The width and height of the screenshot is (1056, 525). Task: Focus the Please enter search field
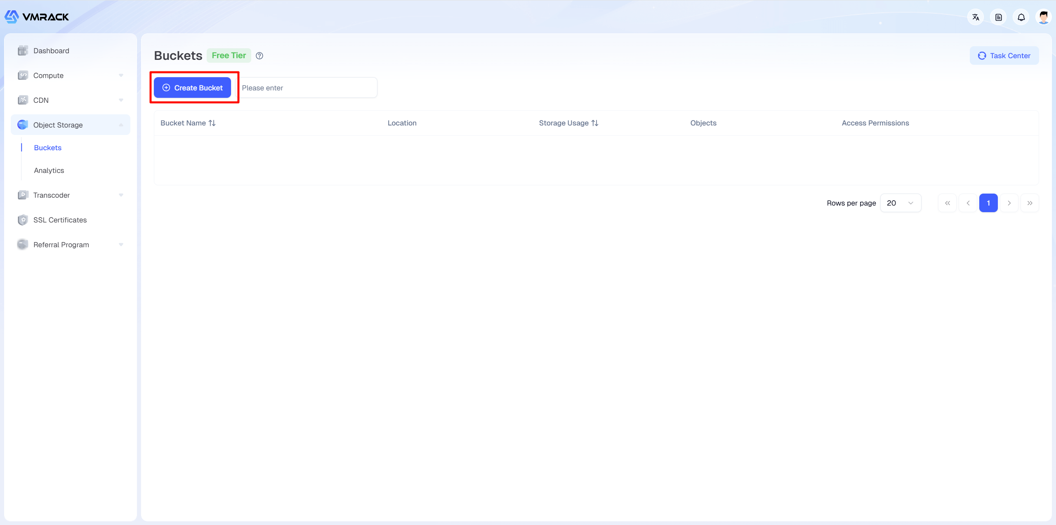pos(306,87)
